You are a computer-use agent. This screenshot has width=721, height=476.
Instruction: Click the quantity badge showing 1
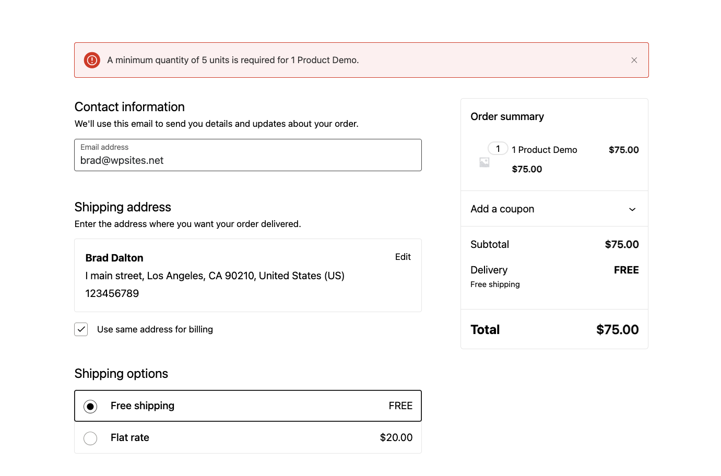point(498,149)
